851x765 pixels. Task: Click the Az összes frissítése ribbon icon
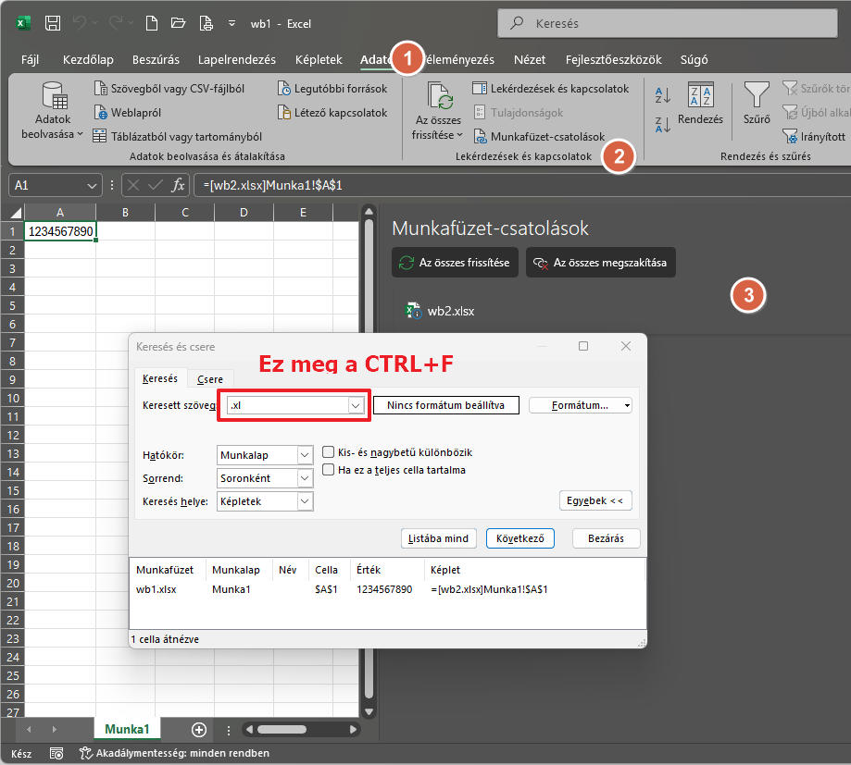pyautogui.click(x=439, y=95)
